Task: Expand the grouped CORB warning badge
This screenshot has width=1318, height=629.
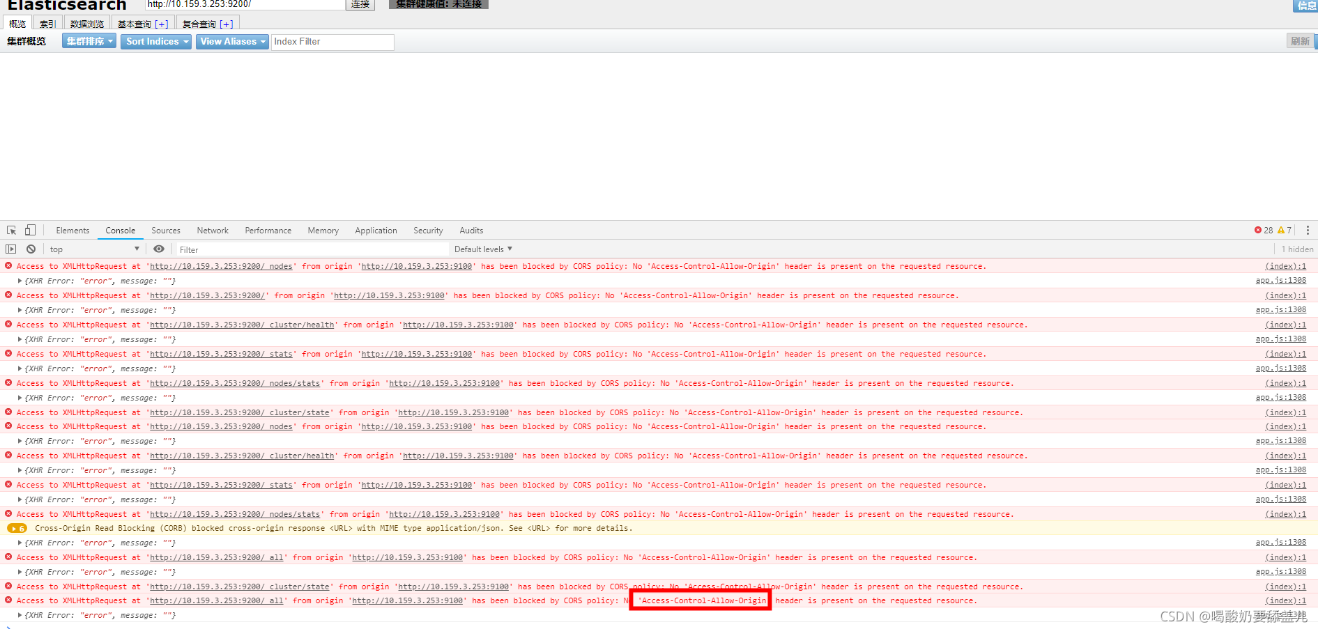Action: coord(17,529)
